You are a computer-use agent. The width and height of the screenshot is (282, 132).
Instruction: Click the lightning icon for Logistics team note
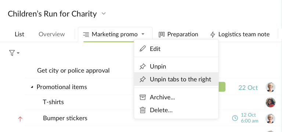click(x=213, y=34)
